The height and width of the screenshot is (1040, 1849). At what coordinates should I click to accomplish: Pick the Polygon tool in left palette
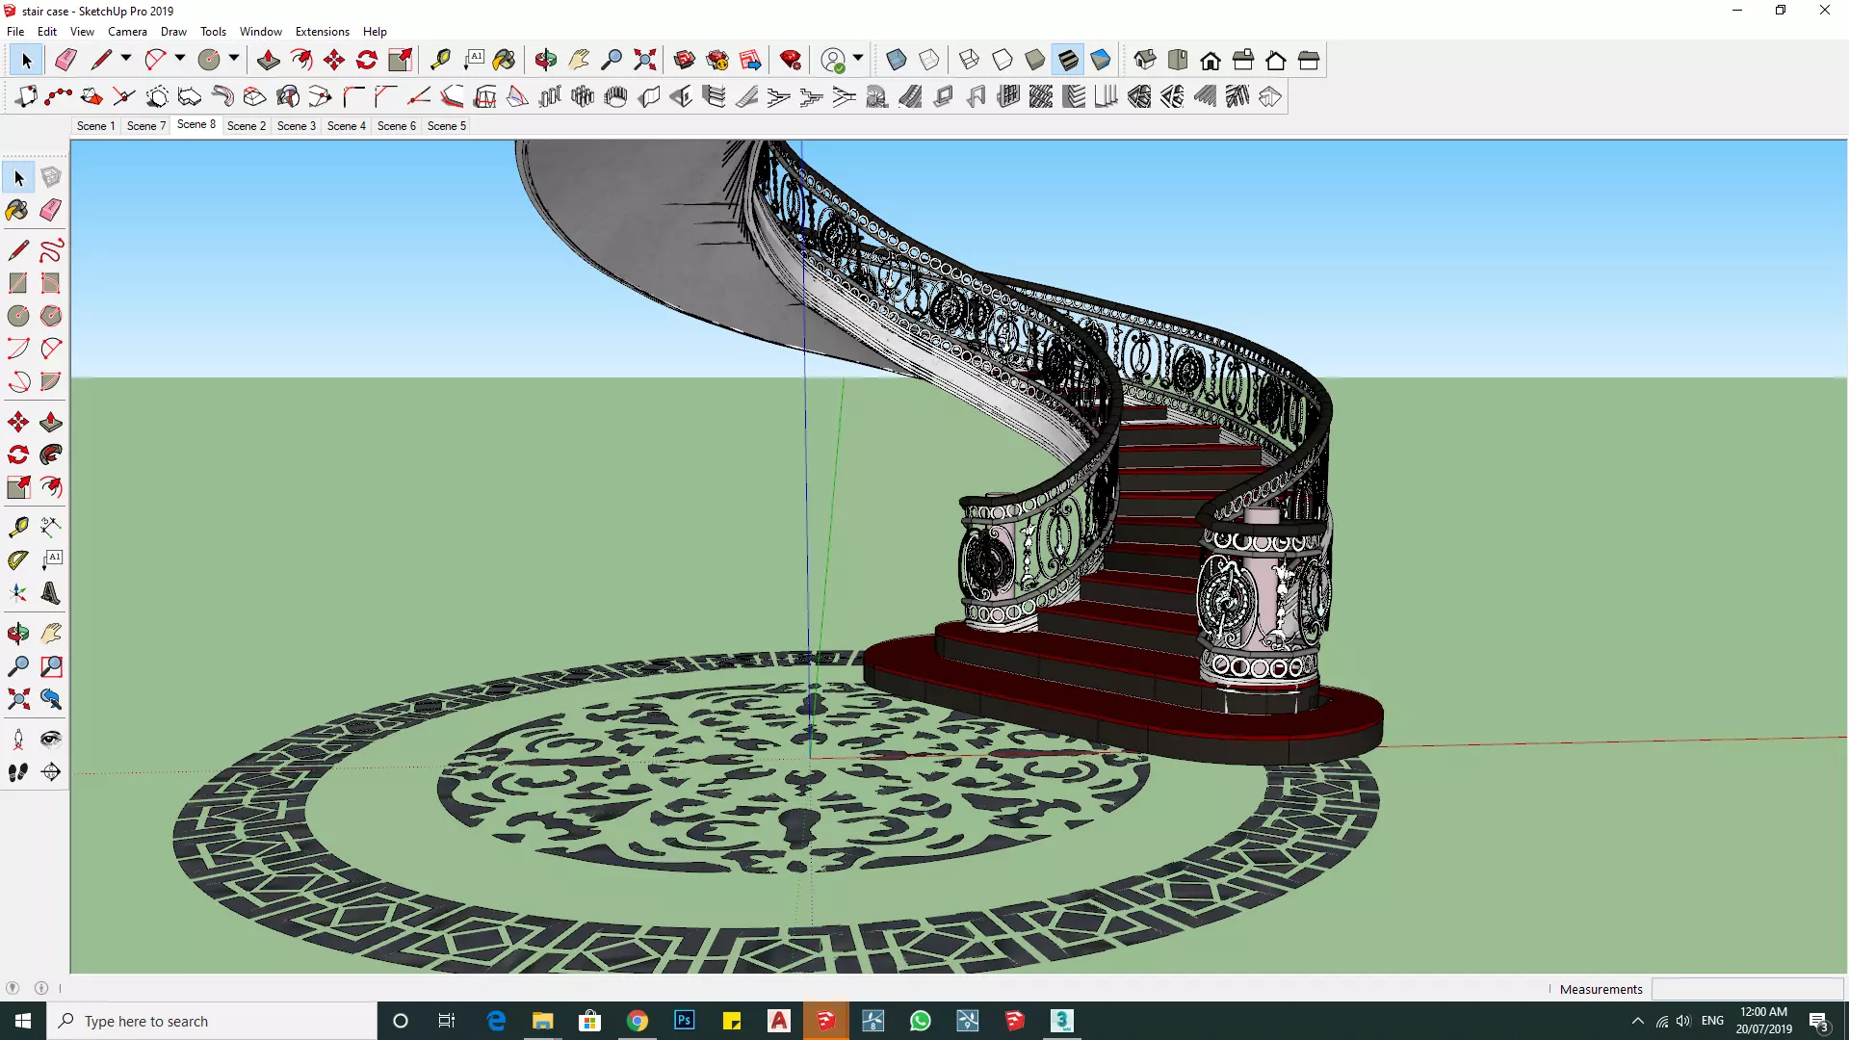[x=51, y=316]
